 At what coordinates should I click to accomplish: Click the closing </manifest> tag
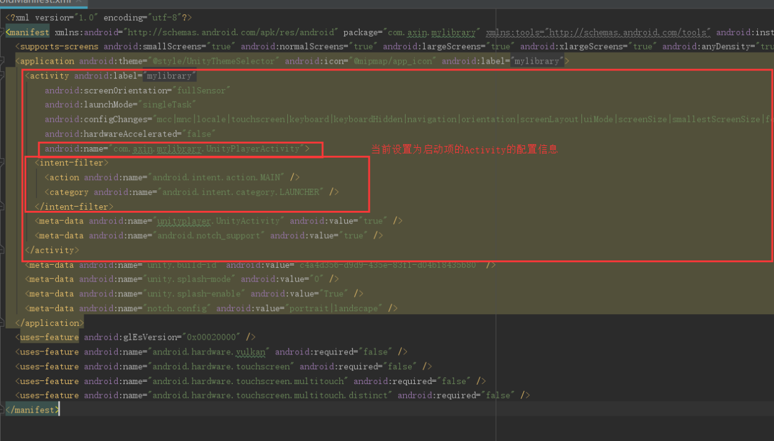point(32,409)
